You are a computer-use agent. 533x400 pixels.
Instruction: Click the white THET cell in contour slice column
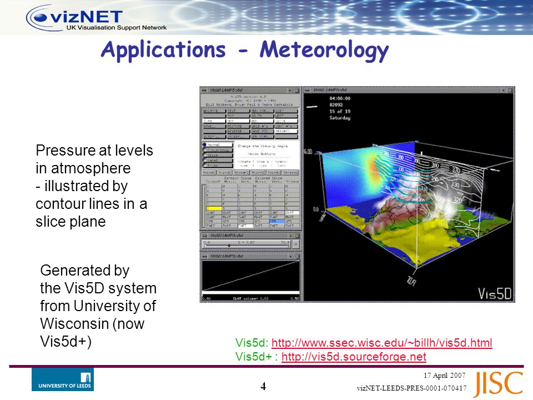245,226
